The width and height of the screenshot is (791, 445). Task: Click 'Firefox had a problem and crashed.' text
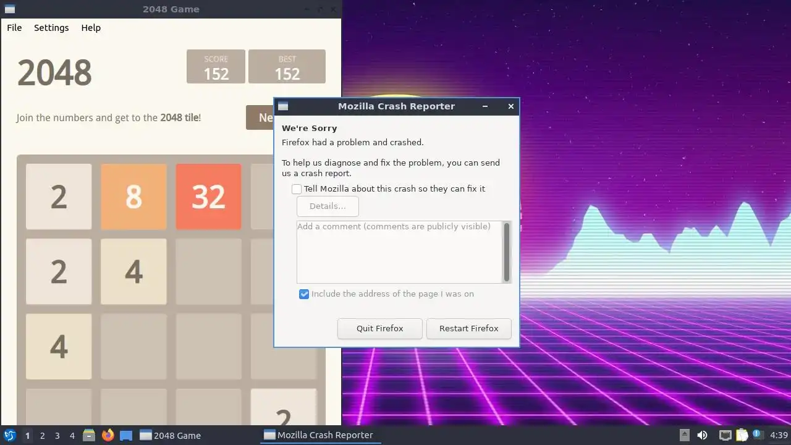[353, 143]
